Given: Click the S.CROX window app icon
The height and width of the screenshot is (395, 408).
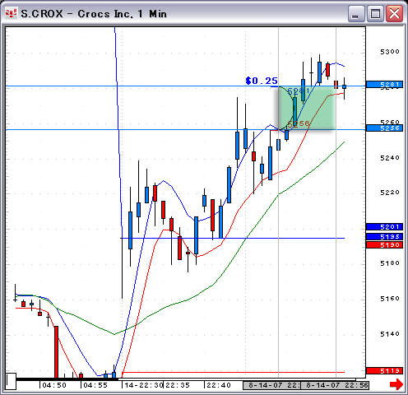Looking at the screenshot, I should coord(11,13).
